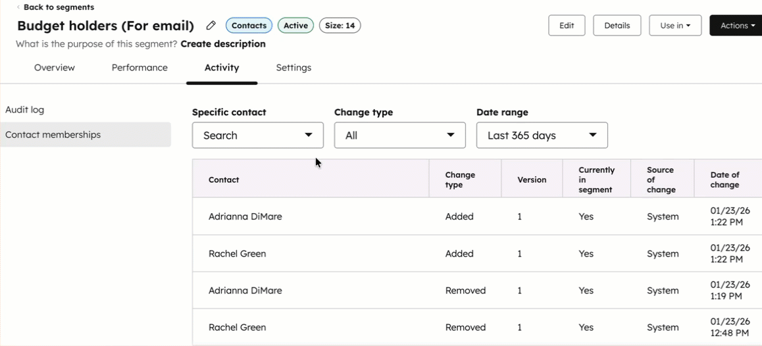Viewport: 762px width, 346px height.
Task: Switch to the Performance tab
Action: click(140, 68)
